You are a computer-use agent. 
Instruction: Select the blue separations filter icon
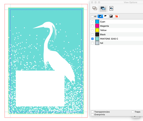click(100, 16)
